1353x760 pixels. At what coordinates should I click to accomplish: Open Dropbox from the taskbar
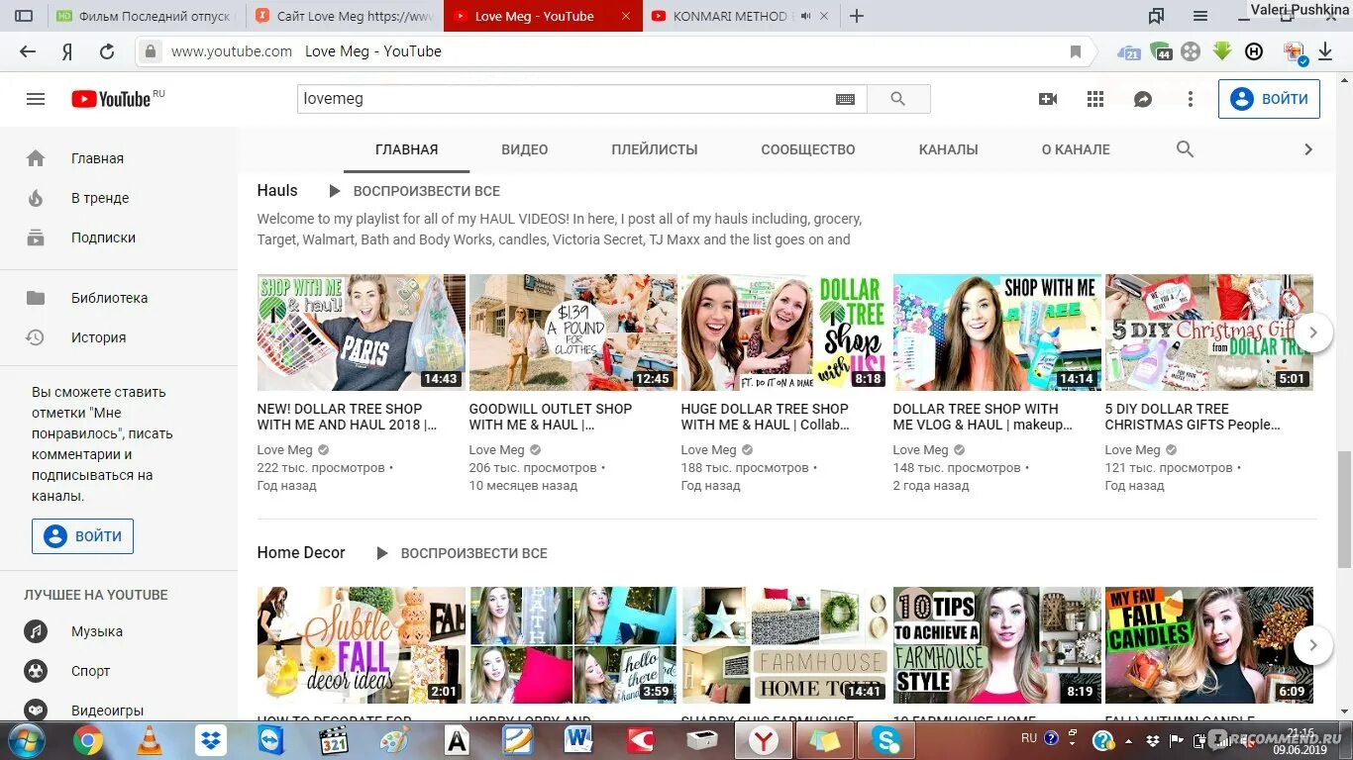[x=210, y=740]
